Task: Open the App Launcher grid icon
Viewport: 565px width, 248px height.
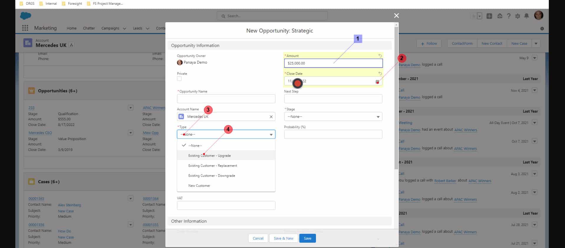Action: [x=25, y=28]
